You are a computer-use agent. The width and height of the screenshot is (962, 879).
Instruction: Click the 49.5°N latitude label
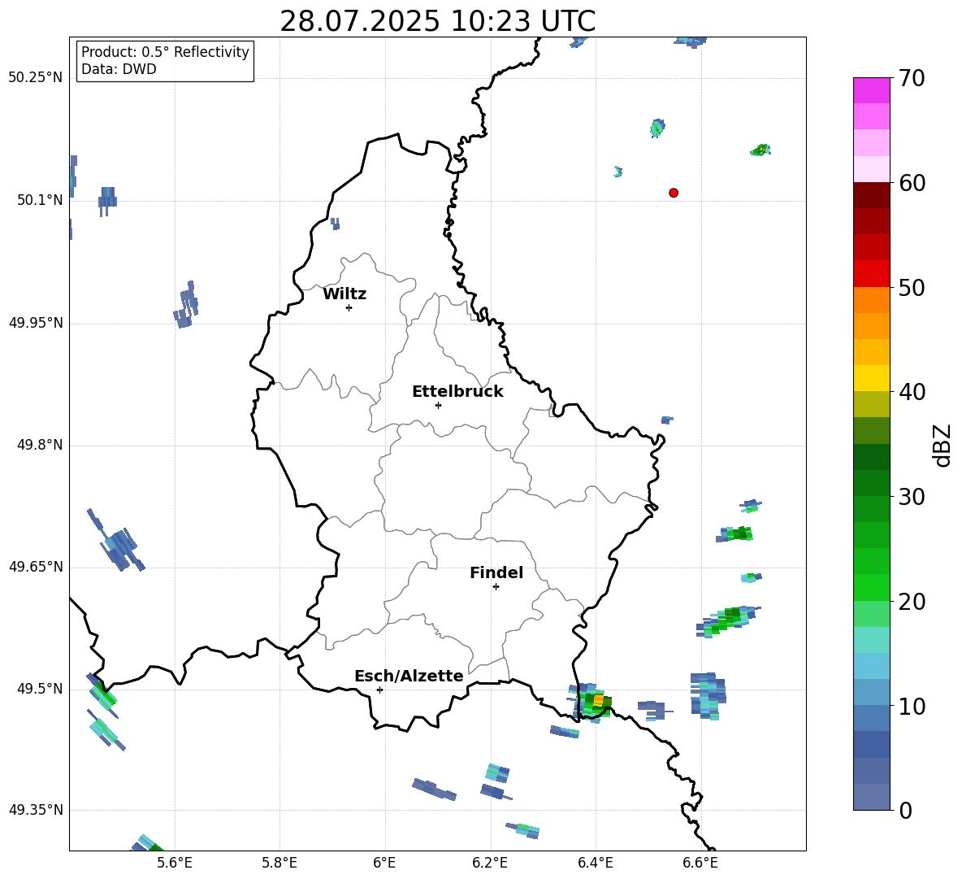pyautogui.click(x=39, y=689)
